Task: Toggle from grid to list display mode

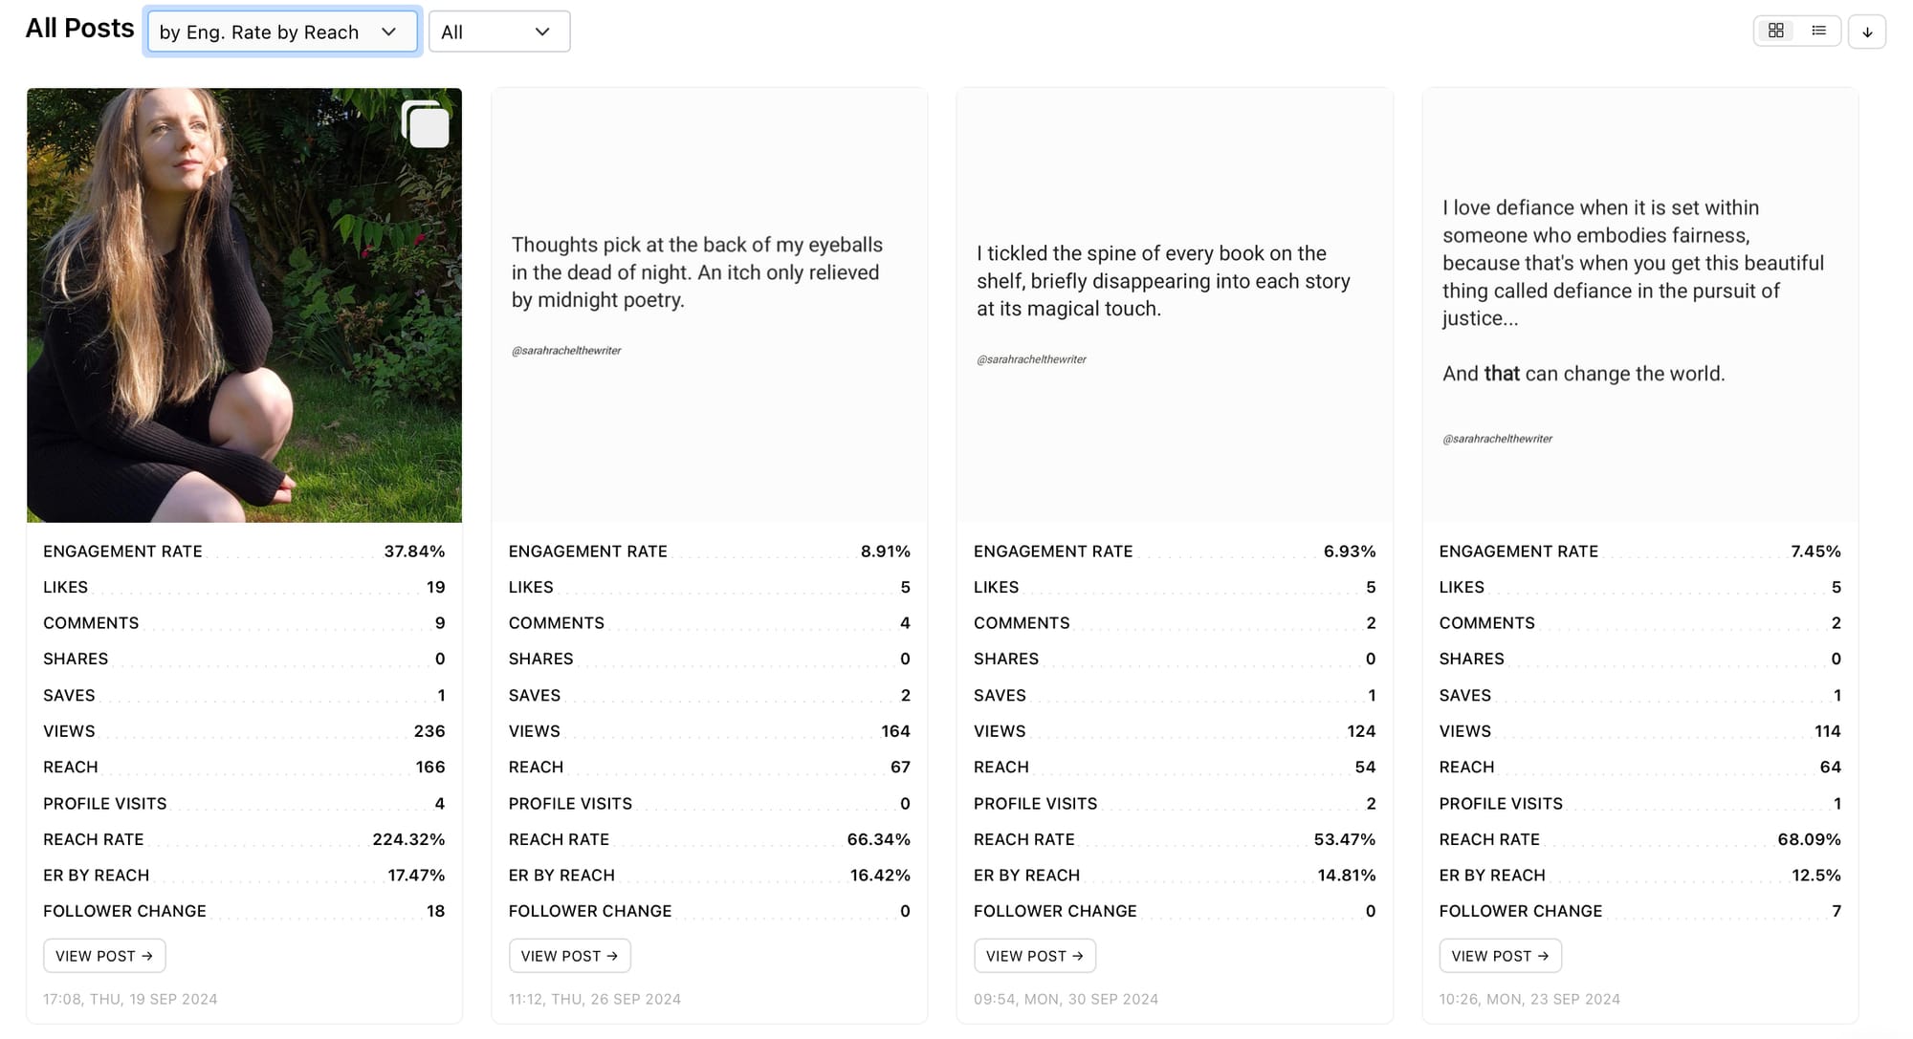Action: [x=1818, y=30]
